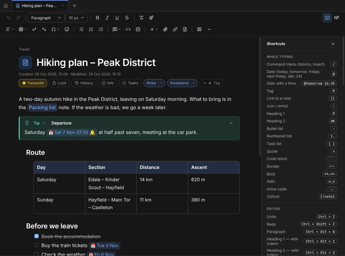Open the Paragraph style dropdown
This screenshot has height=256, width=345.
(46, 18)
